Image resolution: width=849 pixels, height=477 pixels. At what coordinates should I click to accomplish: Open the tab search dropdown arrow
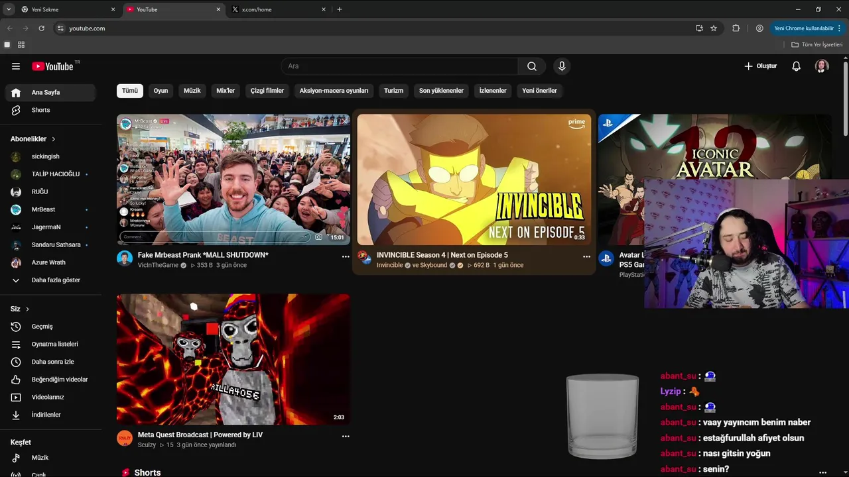click(9, 9)
